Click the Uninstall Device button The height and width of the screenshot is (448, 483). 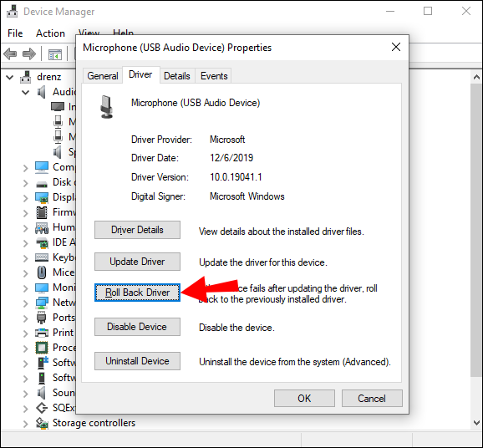click(137, 361)
